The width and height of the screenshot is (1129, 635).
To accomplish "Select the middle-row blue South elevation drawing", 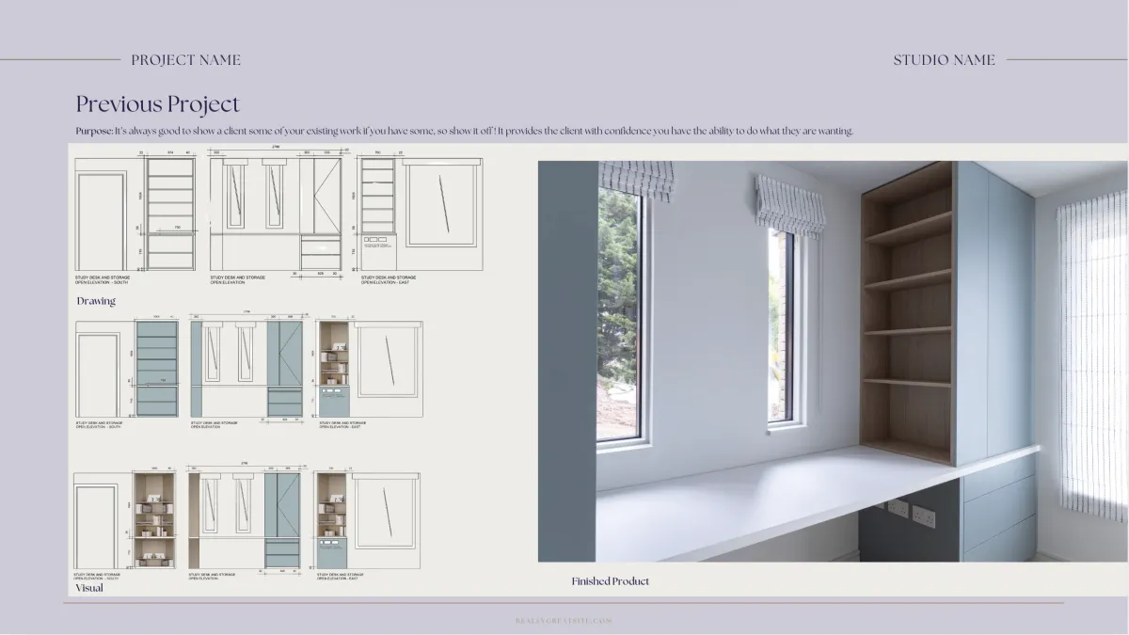I will 127,368.
